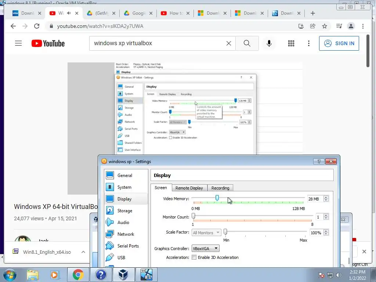
Task: Switch to Recording tab
Action: point(220,188)
